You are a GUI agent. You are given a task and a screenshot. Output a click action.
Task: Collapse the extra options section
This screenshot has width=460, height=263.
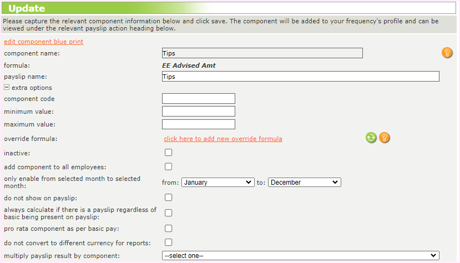tap(7, 87)
